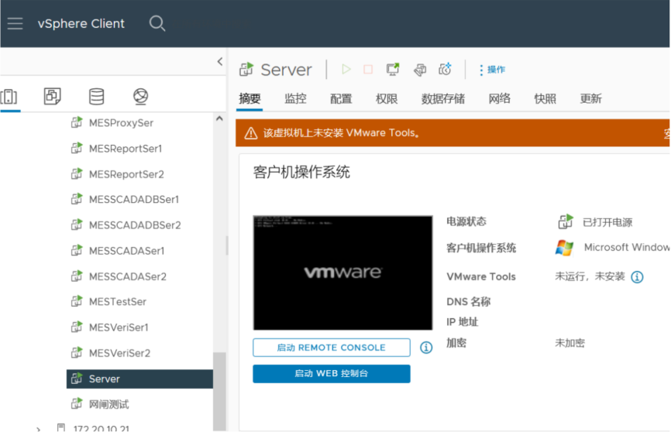671x432 pixels.
Task: Switch to Hosts and Clusters inventory view
Action: pos(9,97)
